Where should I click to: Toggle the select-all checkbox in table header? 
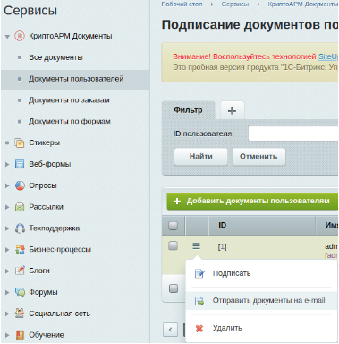point(174,226)
